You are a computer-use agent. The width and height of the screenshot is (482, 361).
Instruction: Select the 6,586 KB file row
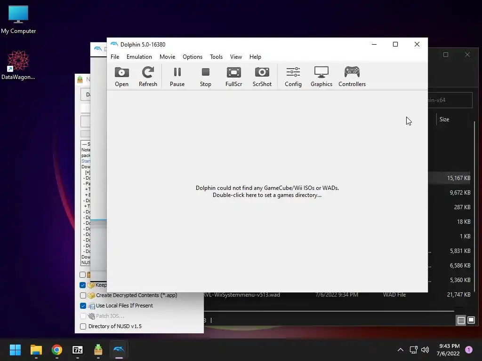pyautogui.click(x=449, y=266)
